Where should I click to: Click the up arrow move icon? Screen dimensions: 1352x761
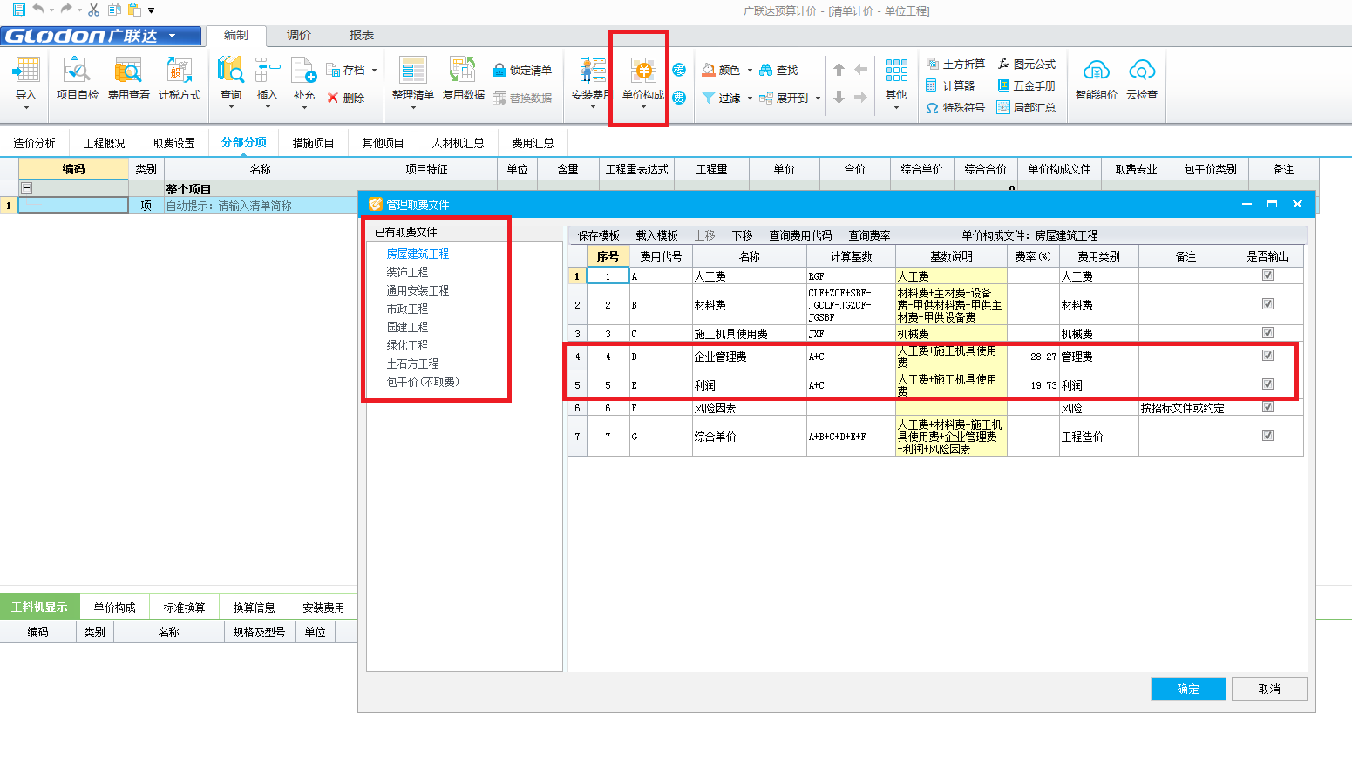click(839, 70)
